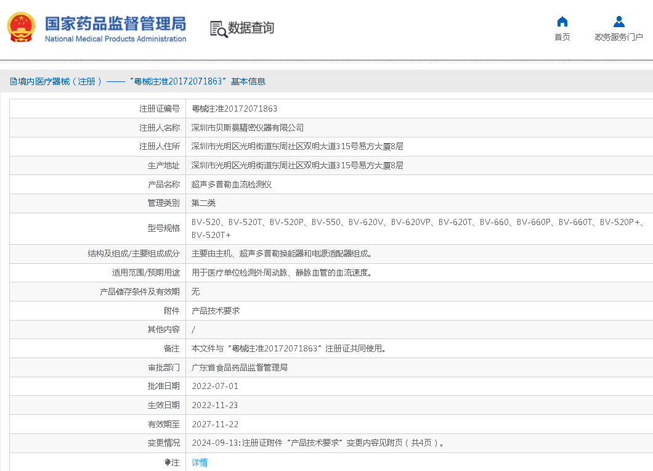Click the national emblem logo

point(21,28)
